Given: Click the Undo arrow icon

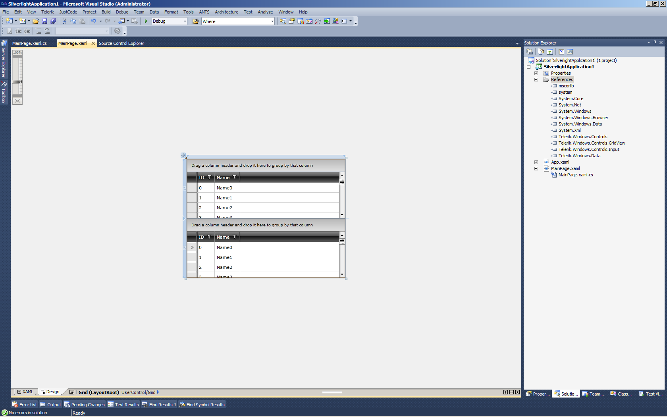Looking at the screenshot, I should tap(94, 21).
